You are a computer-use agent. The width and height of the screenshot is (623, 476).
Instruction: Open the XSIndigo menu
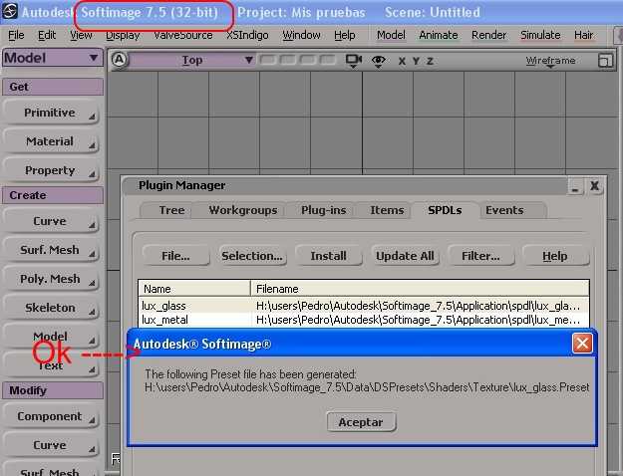(x=247, y=35)
